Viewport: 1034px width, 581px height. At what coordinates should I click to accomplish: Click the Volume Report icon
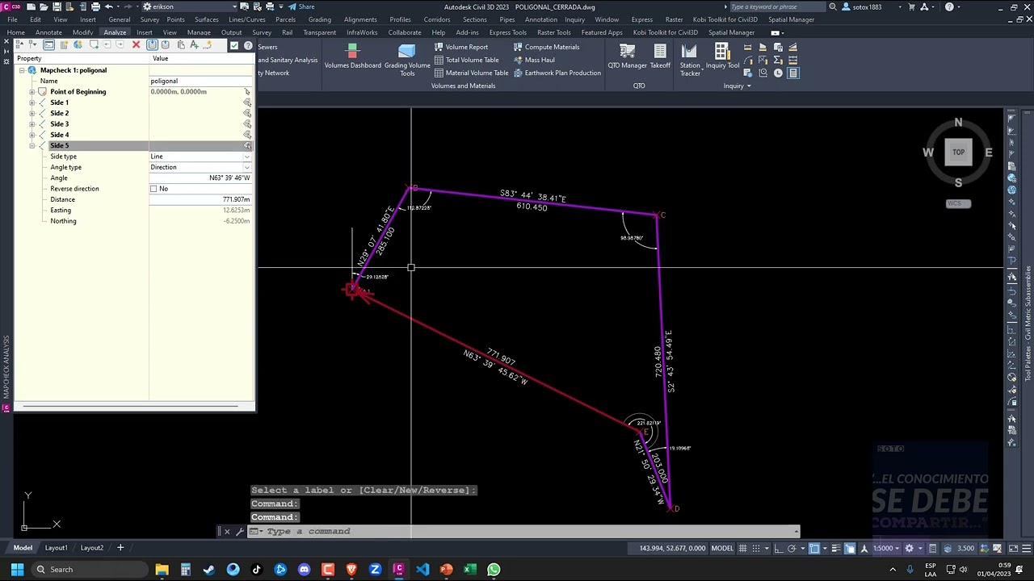[x=460, y=47]
